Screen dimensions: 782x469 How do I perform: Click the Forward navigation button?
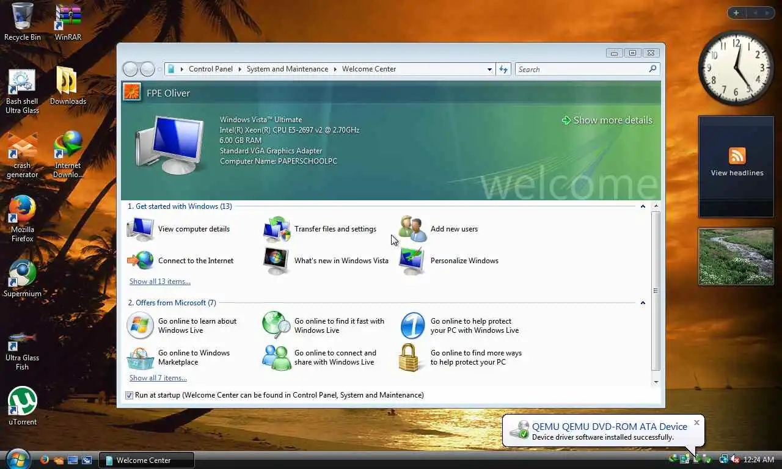click(x=147, y=69)
